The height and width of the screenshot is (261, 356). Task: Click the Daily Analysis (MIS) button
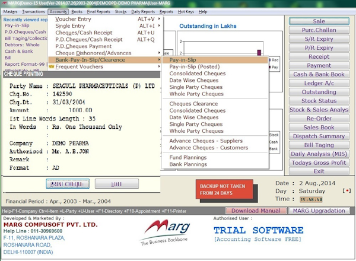(x=319, y=154)
